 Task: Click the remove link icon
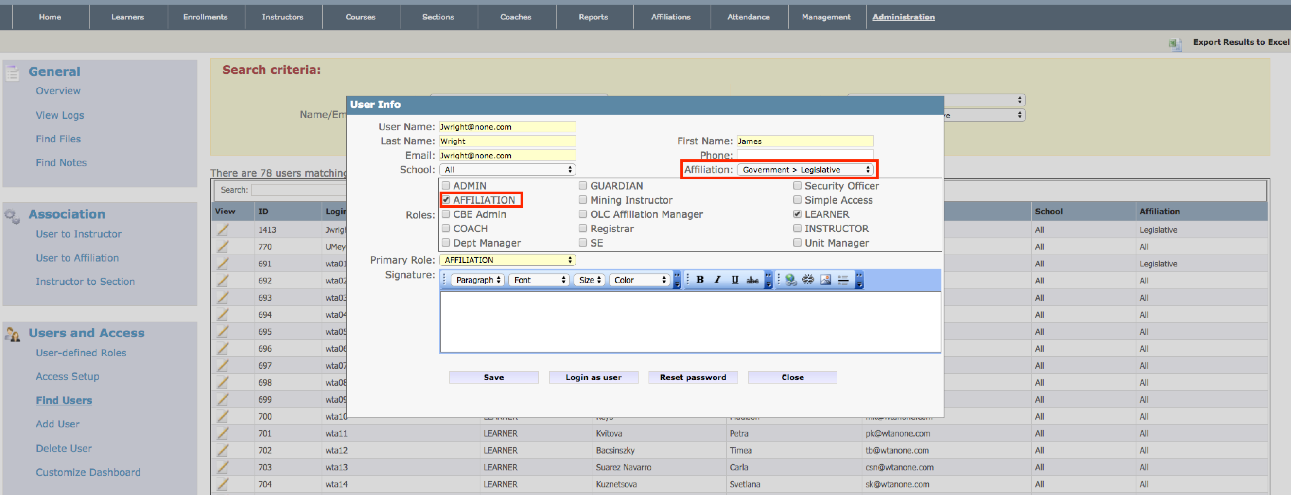tap(808, 280)
